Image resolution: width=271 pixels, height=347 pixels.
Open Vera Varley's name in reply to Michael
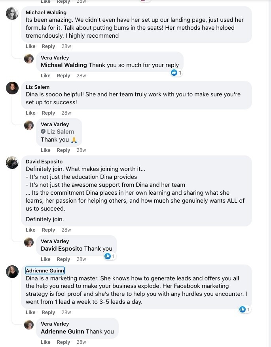click(55, 58)
